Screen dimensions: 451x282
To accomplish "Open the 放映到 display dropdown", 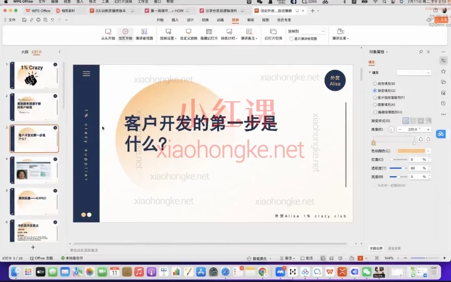I will tap(313, 31).
